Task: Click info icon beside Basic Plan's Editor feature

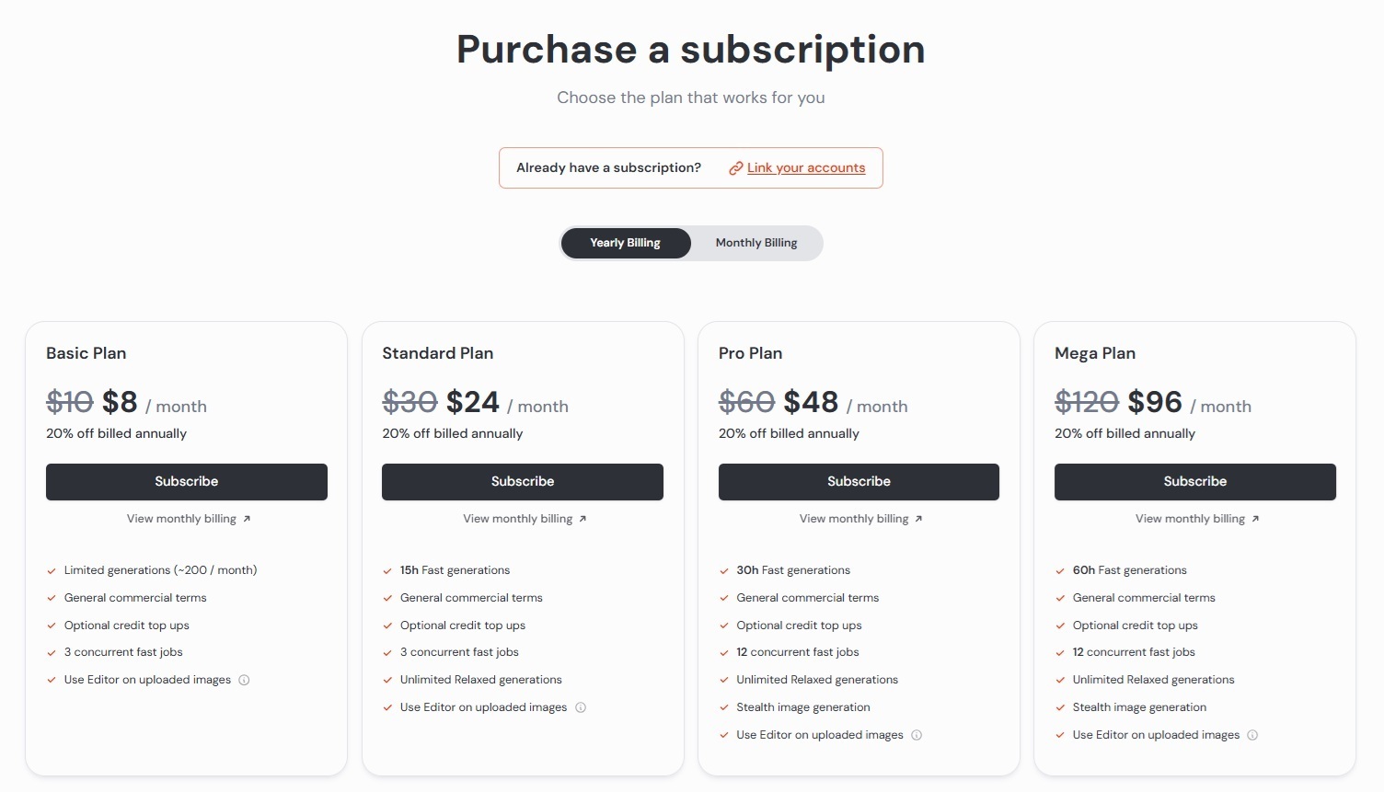Action: click(x=244, y=681)
